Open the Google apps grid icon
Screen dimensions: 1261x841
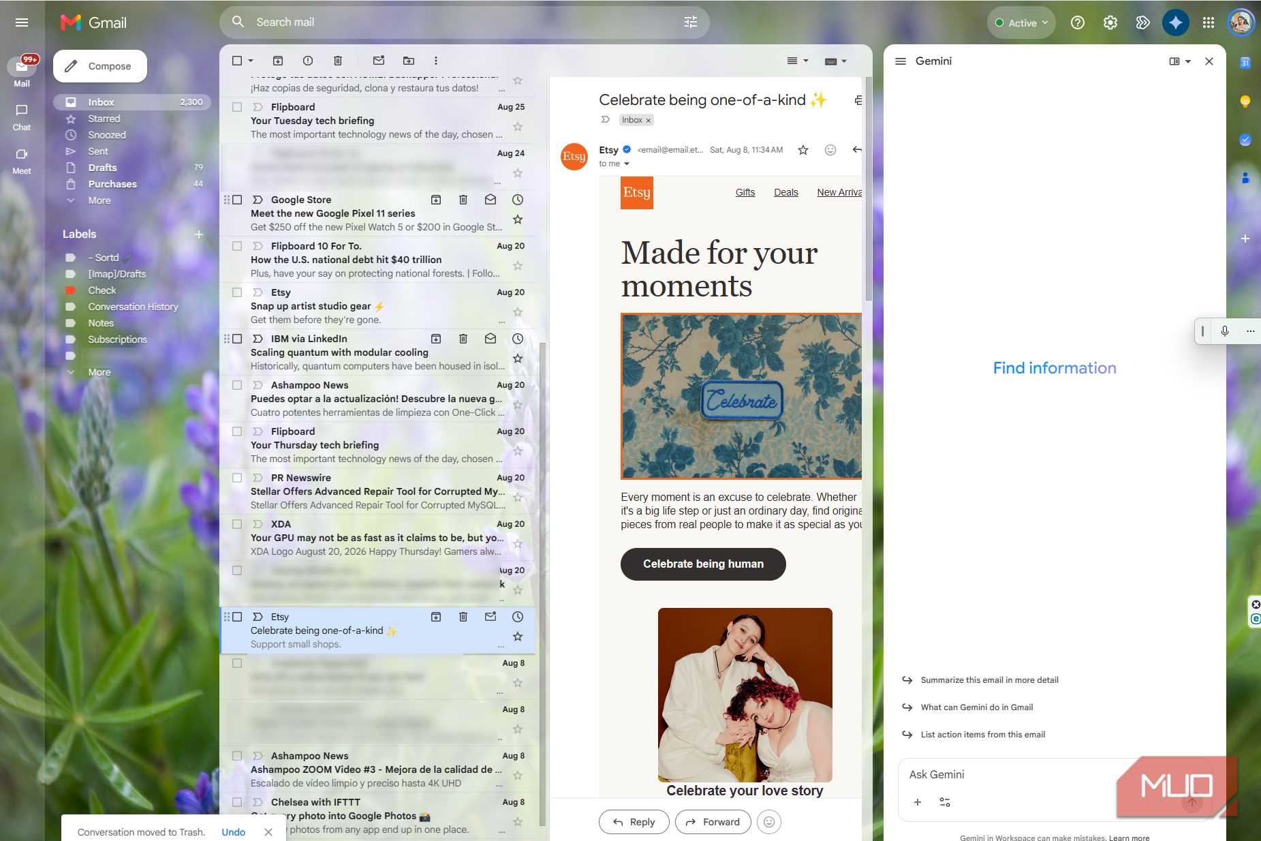point(1208,22)
